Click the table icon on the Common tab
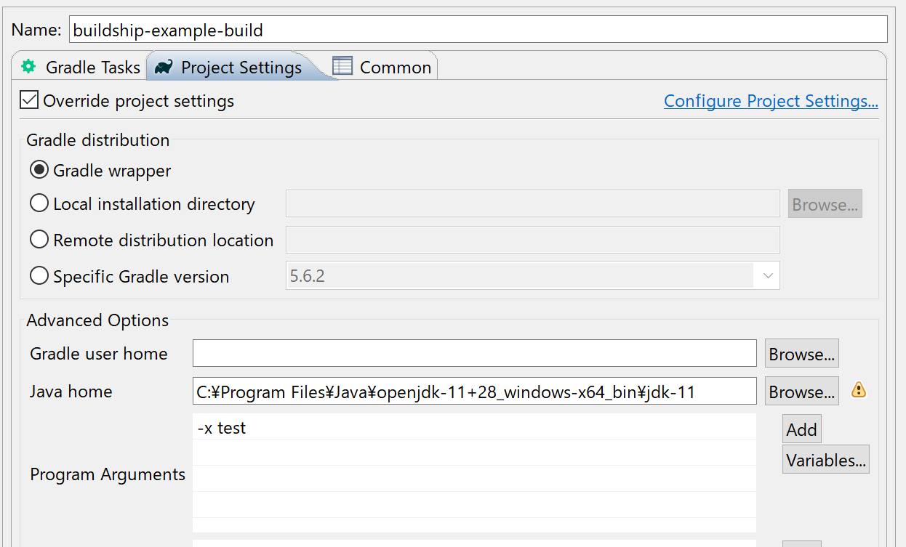Viewport: 906px width, 547px height. pos(342,66)
